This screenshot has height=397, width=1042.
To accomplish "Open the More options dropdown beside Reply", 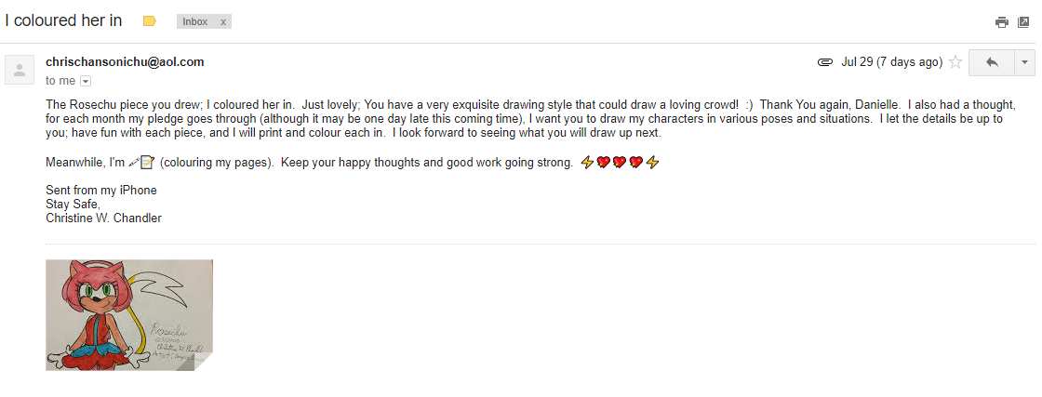I will coord(1024,62).
